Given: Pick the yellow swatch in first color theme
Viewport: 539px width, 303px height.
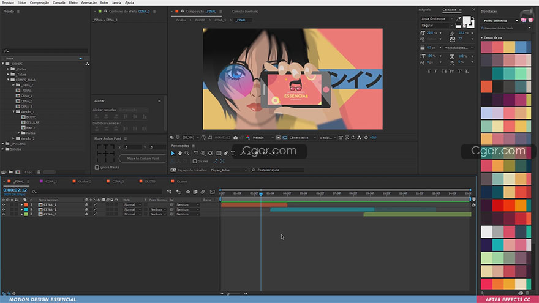Looking at the screenshot, I should click(x=509, y=47).
